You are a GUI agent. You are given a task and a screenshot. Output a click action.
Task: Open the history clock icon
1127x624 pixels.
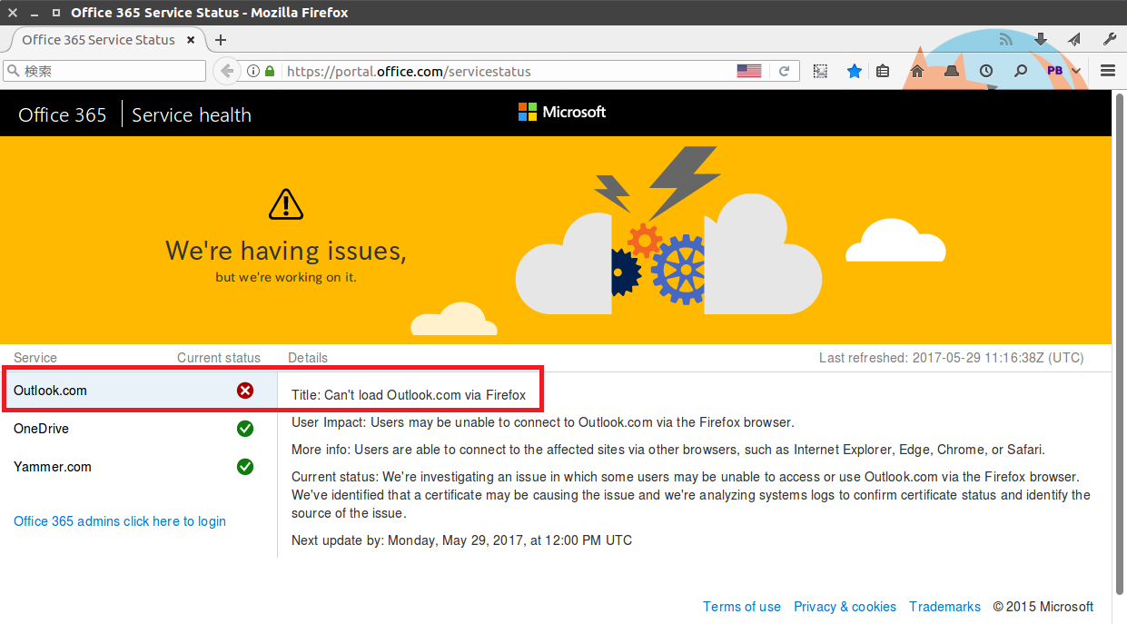(986, 71)
